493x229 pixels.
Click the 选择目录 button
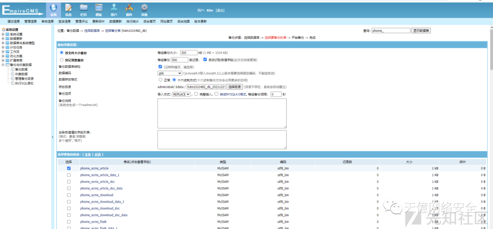[x=235, y=87]
